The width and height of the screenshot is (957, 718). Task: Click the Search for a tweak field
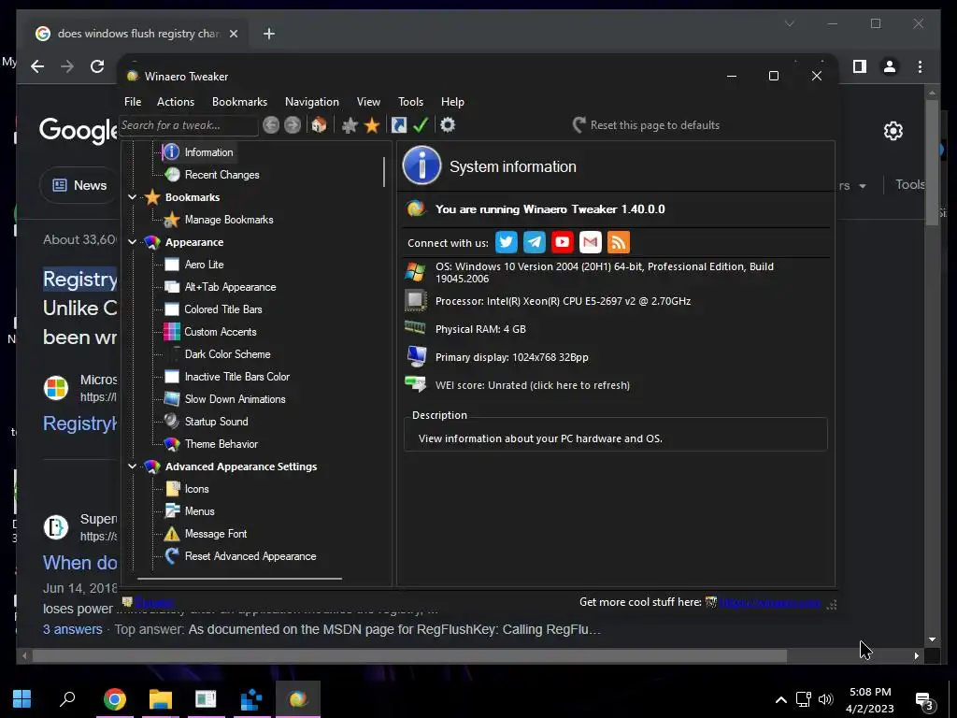pyautogui.click(x=188, y=125)
